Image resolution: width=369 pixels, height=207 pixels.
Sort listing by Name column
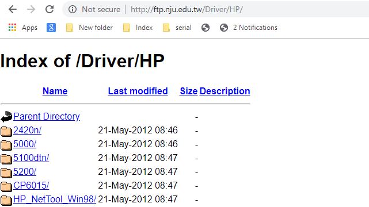tap(55, 91)
